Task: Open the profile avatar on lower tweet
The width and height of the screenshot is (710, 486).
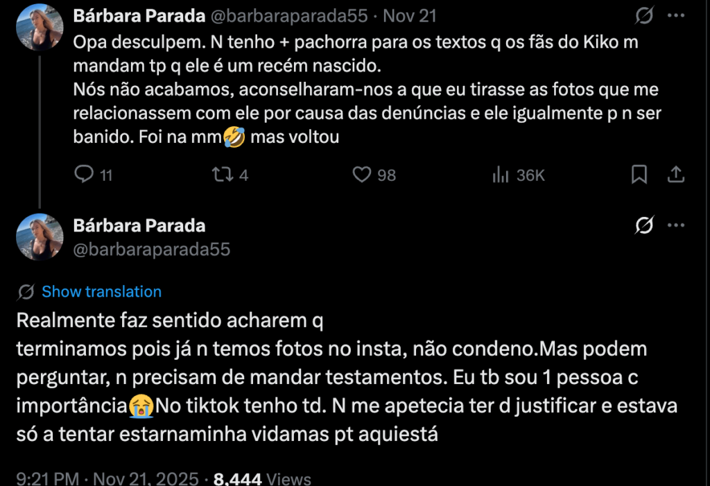Action: 40,237
